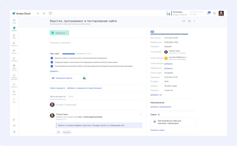Click the plus icon in top bar
The image size is (237, 146).
point(38,13)
